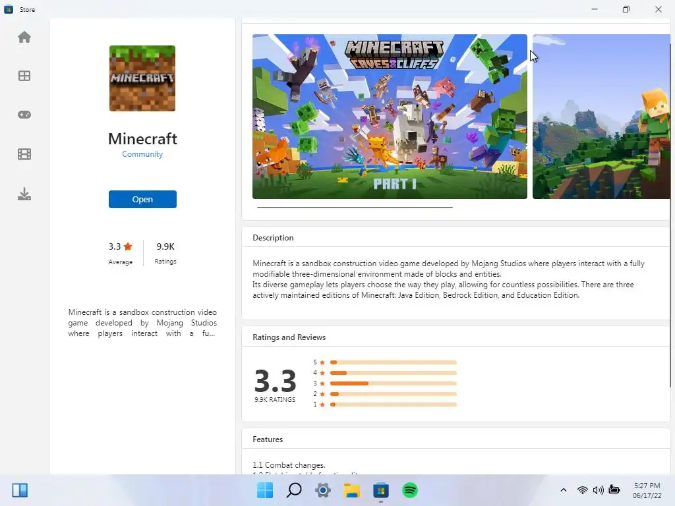Click the large 3.3 rating number
Viewport: 675px width, 506px height.
[x=275, y=381]
